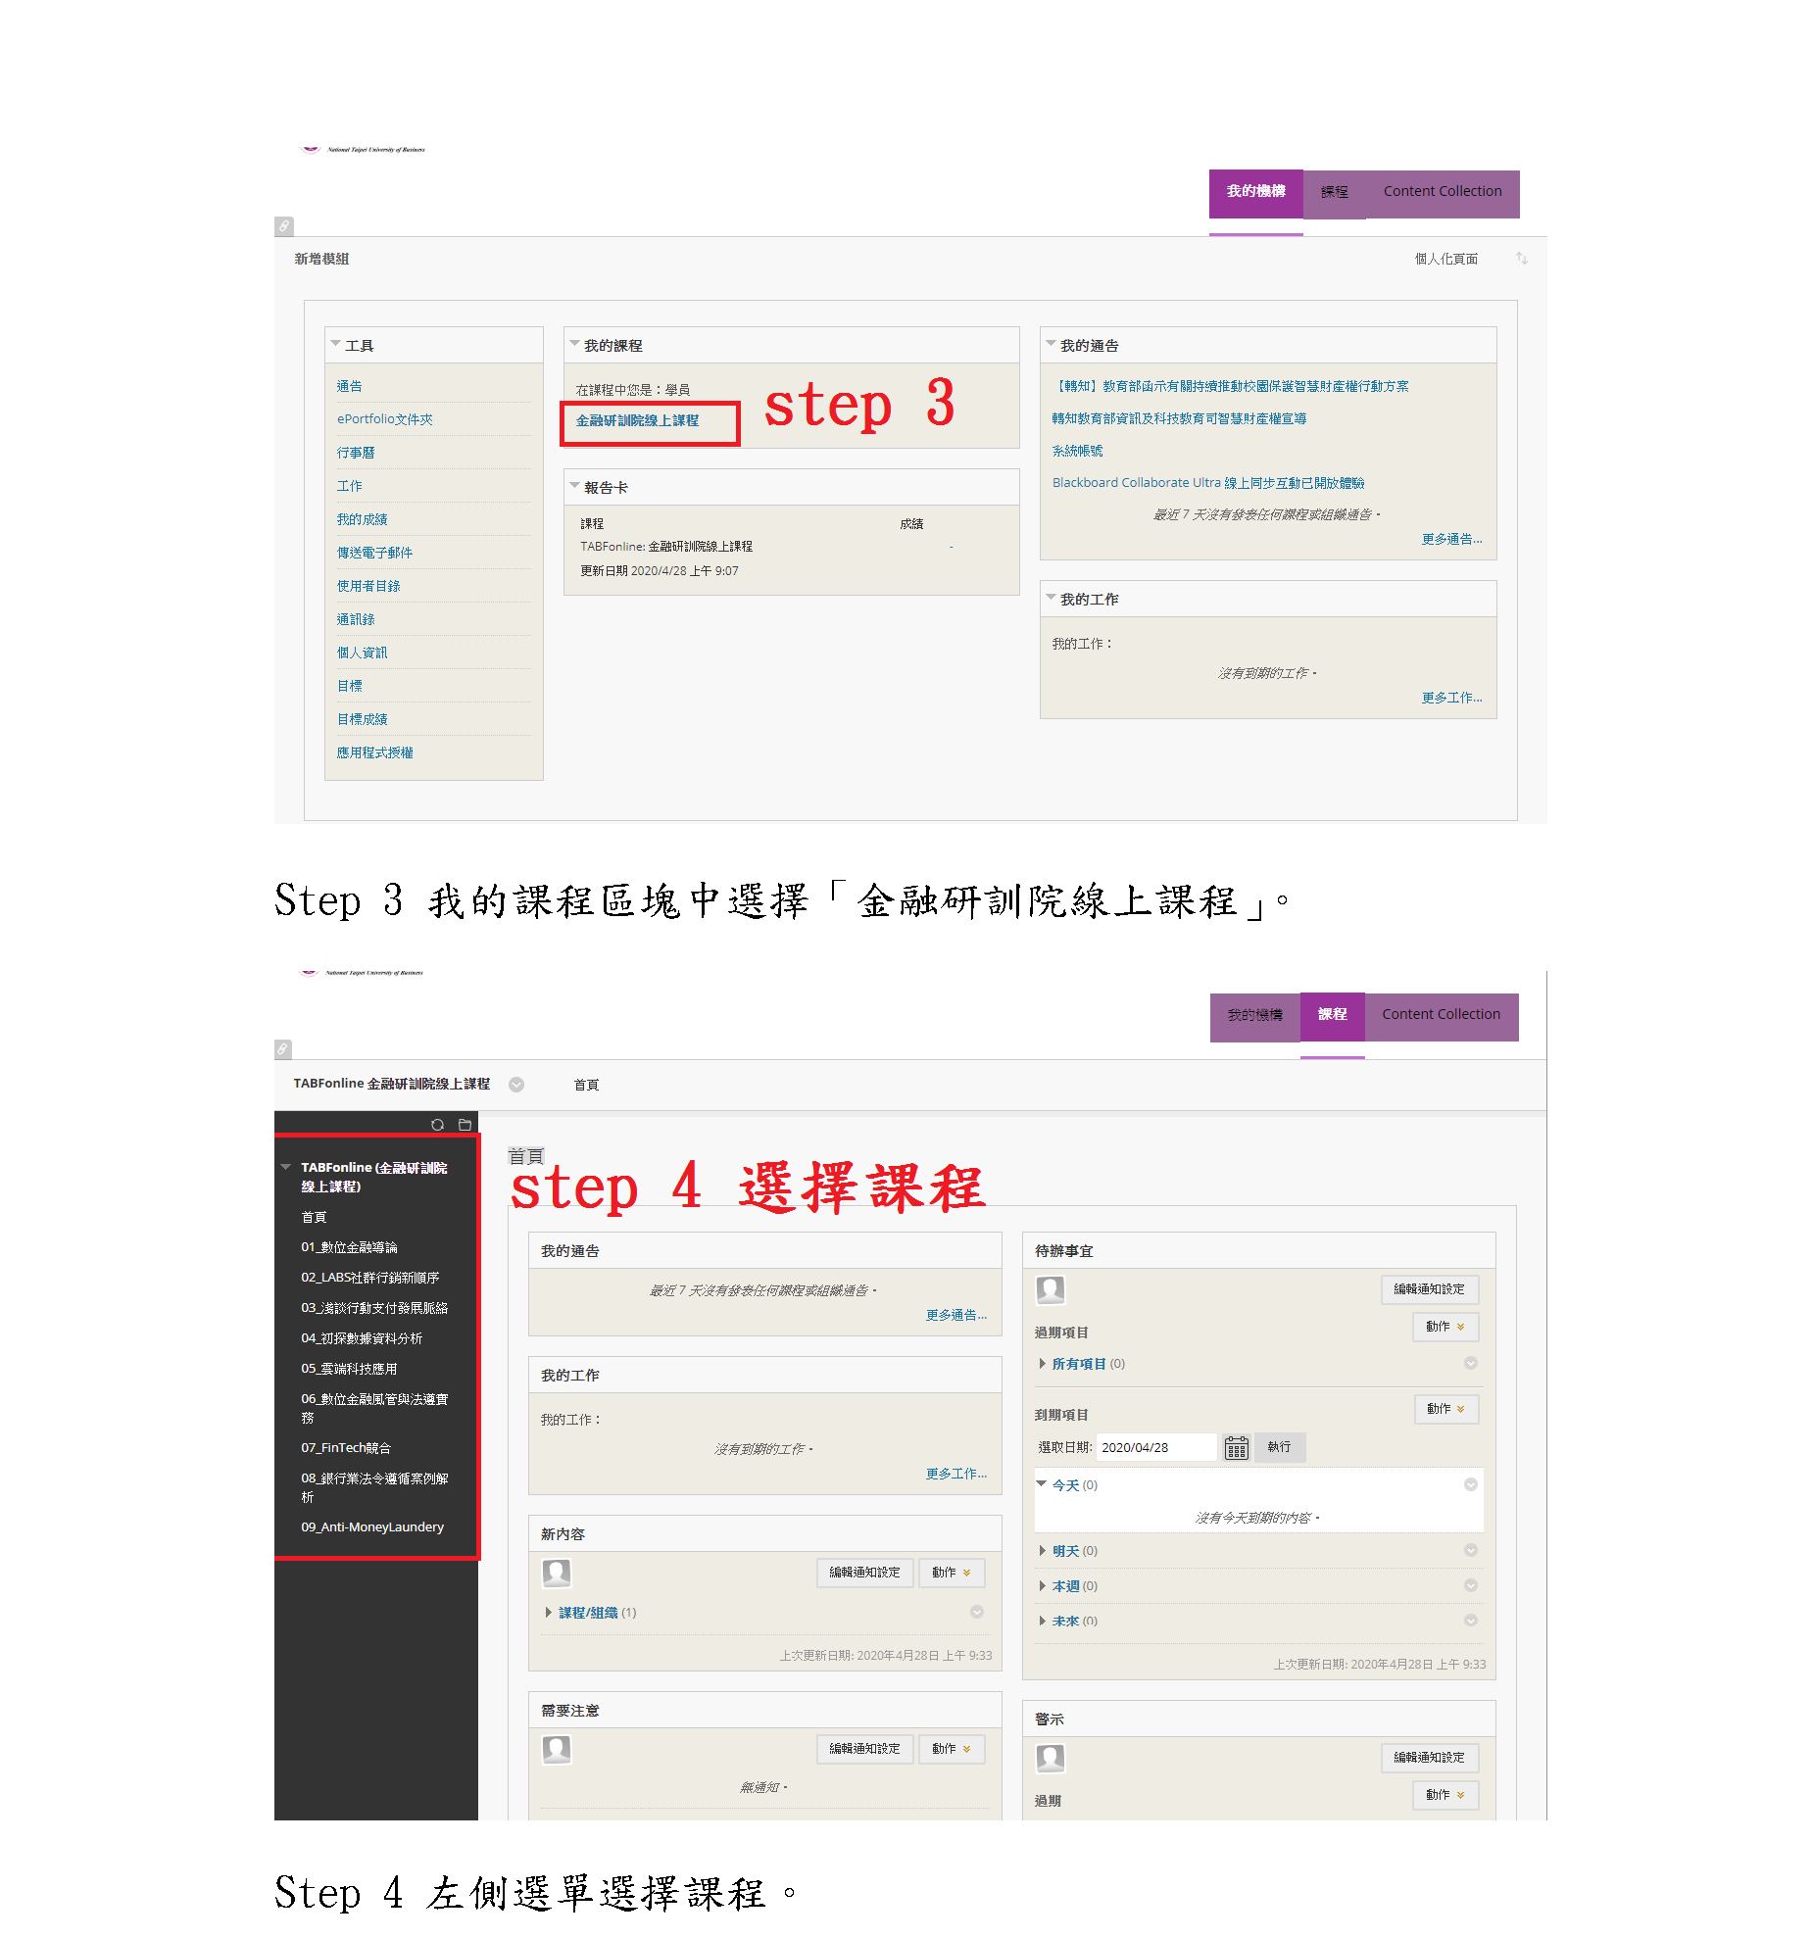Click the folder view icon above the course menu
The image size is (1812, 1938).
pos(465,1125)
